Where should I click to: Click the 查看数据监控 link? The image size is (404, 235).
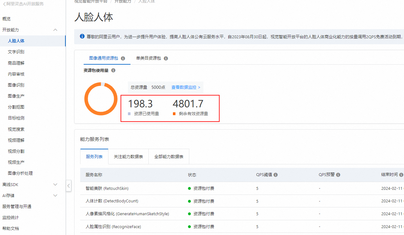point(186,87)
